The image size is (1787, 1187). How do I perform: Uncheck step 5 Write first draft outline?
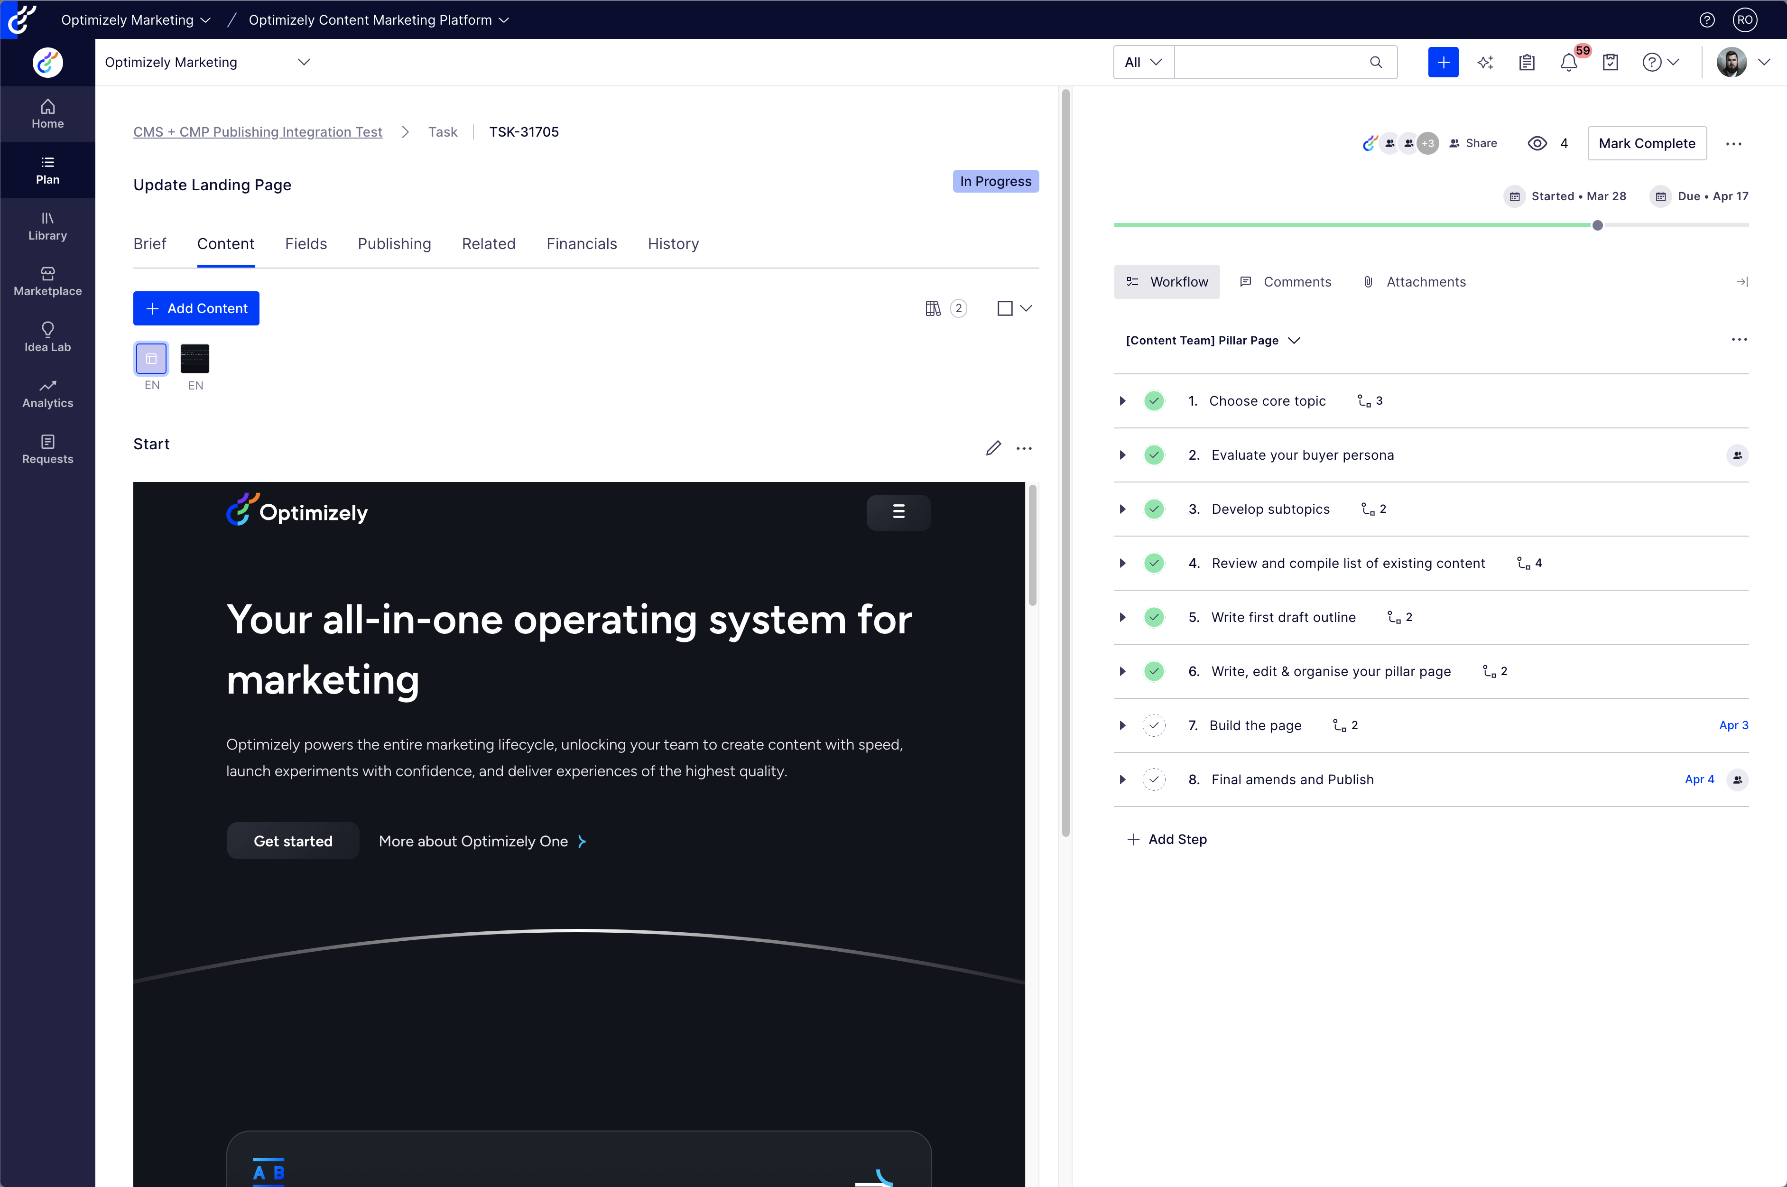point(1154,617)
